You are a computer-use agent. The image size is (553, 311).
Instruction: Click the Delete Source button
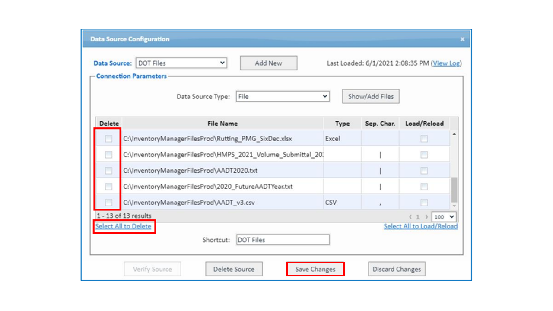[234, 269]
